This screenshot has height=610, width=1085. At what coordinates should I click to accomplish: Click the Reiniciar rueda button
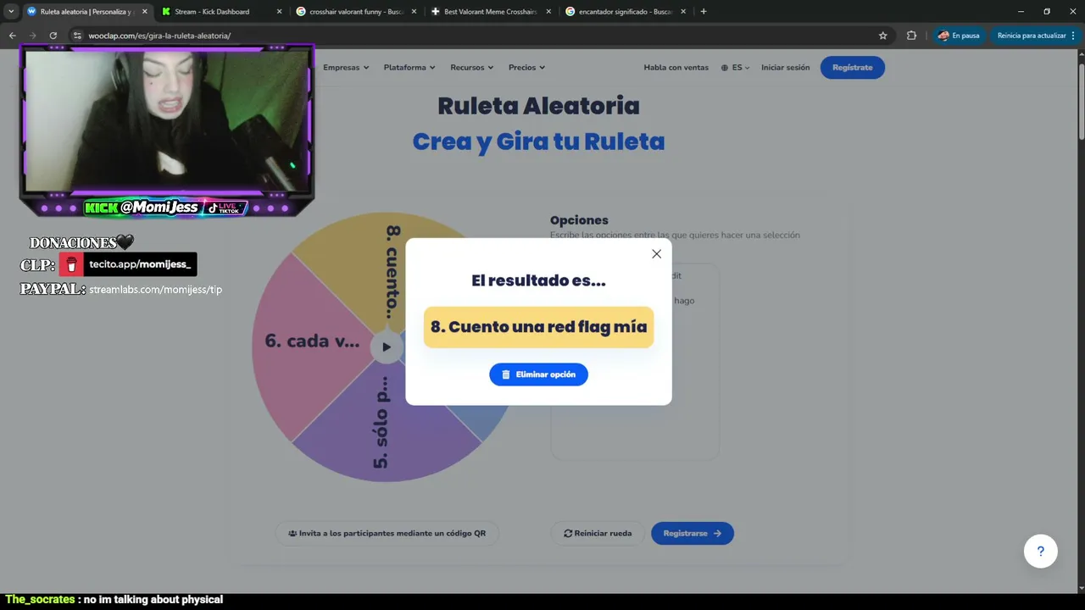point(598,534)
